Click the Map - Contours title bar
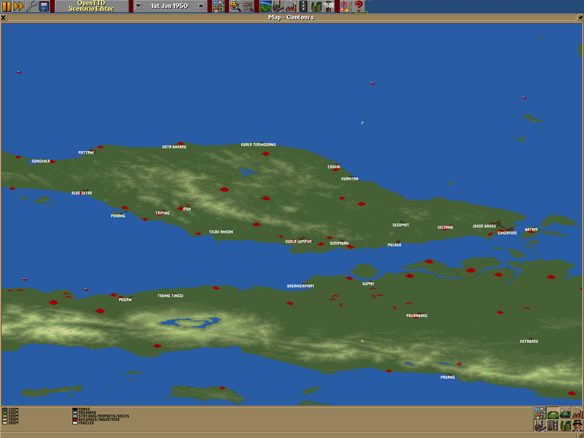584x438 pixels. [x=291, y=18]
